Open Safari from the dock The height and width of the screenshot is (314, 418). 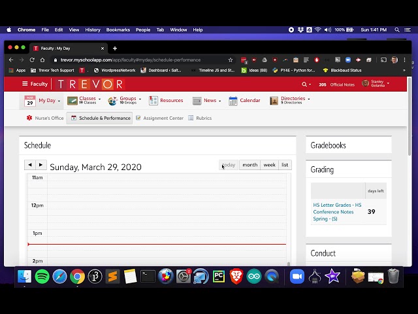coord(59,276)
